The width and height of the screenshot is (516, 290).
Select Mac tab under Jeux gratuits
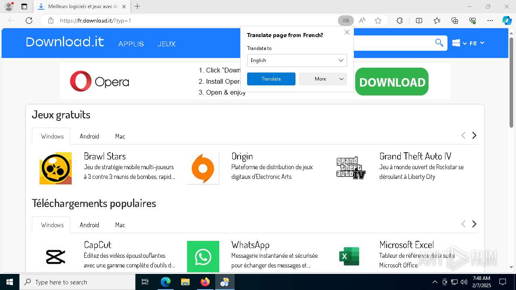click(x=120, y=136)
